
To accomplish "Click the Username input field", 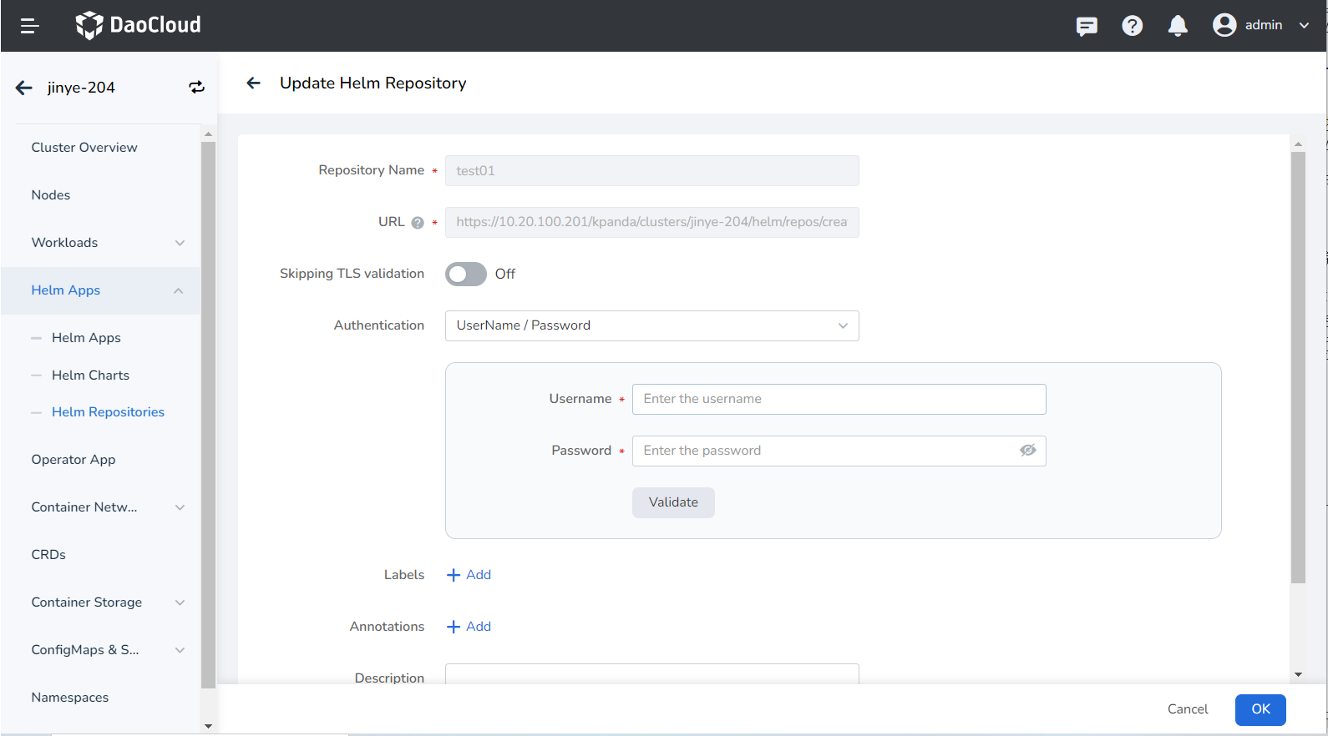I will [839, 399].
